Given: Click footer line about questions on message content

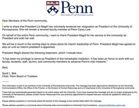Looking at the screenshot, I should point(52,101).
